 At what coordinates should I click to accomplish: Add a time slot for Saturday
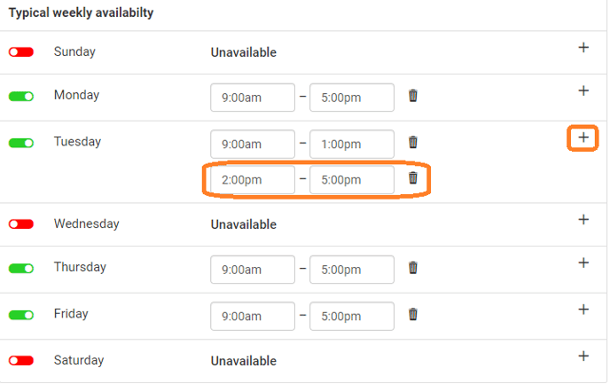click(x=583, y=356)
